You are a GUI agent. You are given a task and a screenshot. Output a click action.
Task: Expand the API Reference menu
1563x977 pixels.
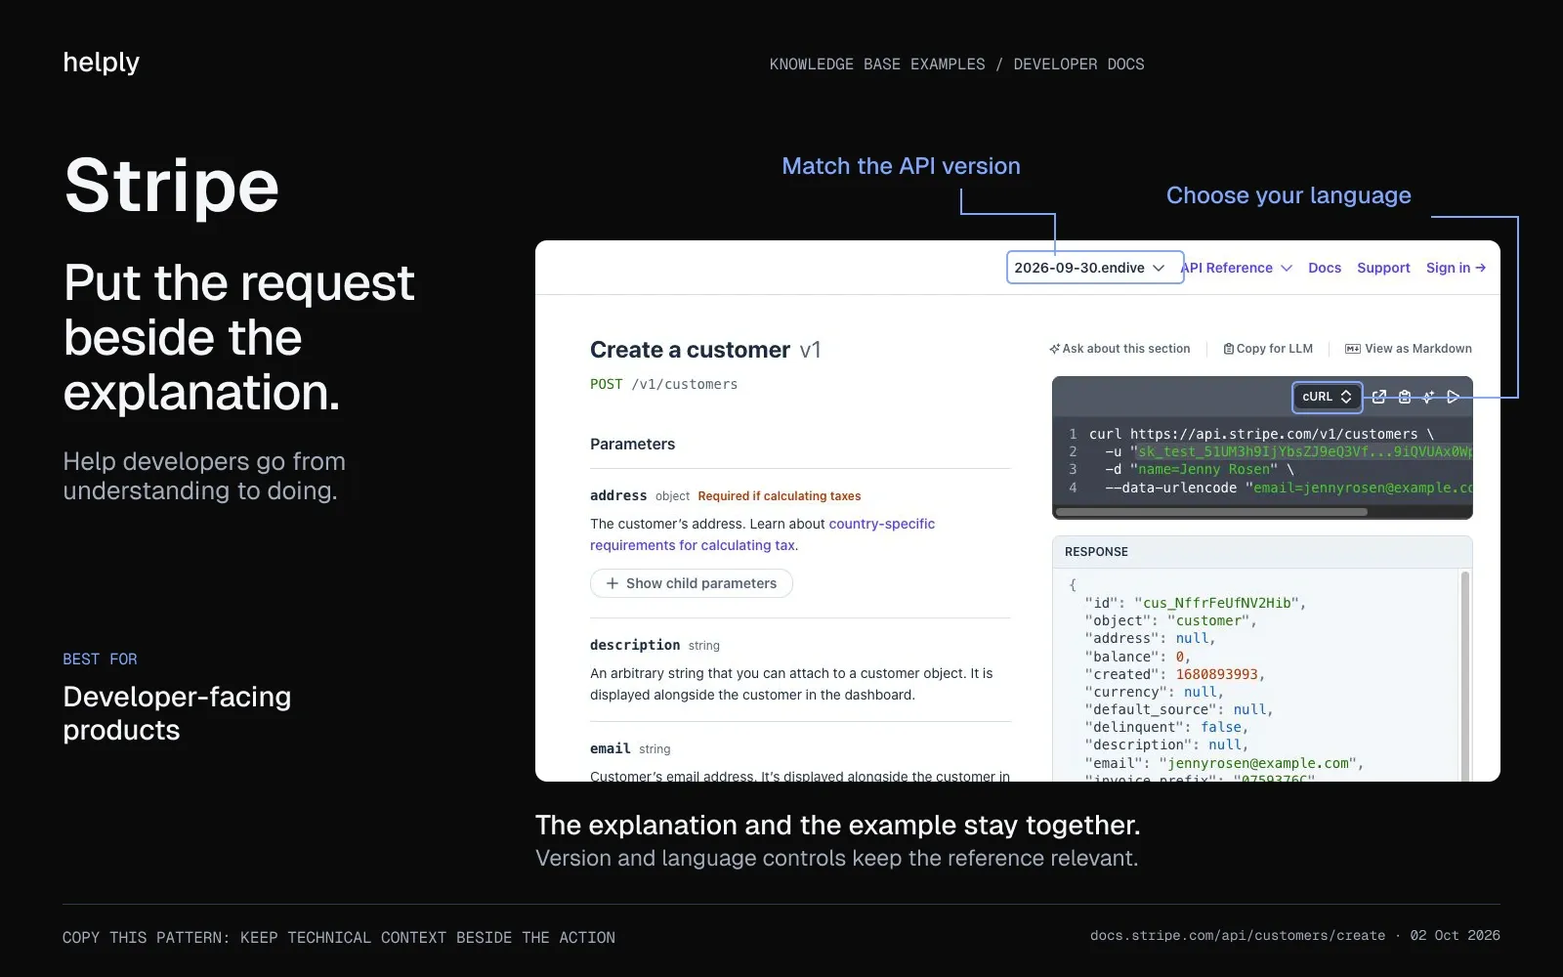click(x=1237, y=268)
